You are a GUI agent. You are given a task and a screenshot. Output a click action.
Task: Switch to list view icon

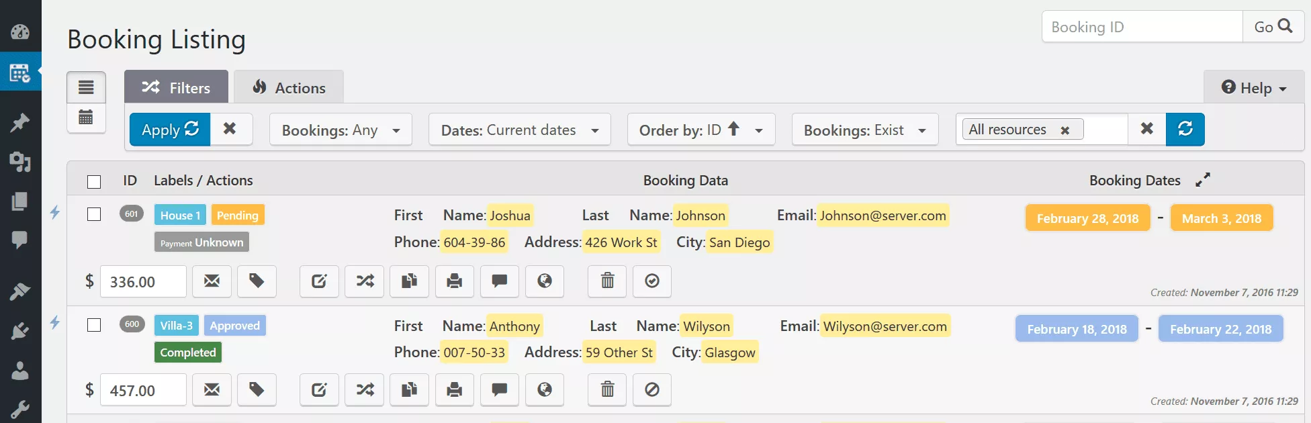pos(86,87)
